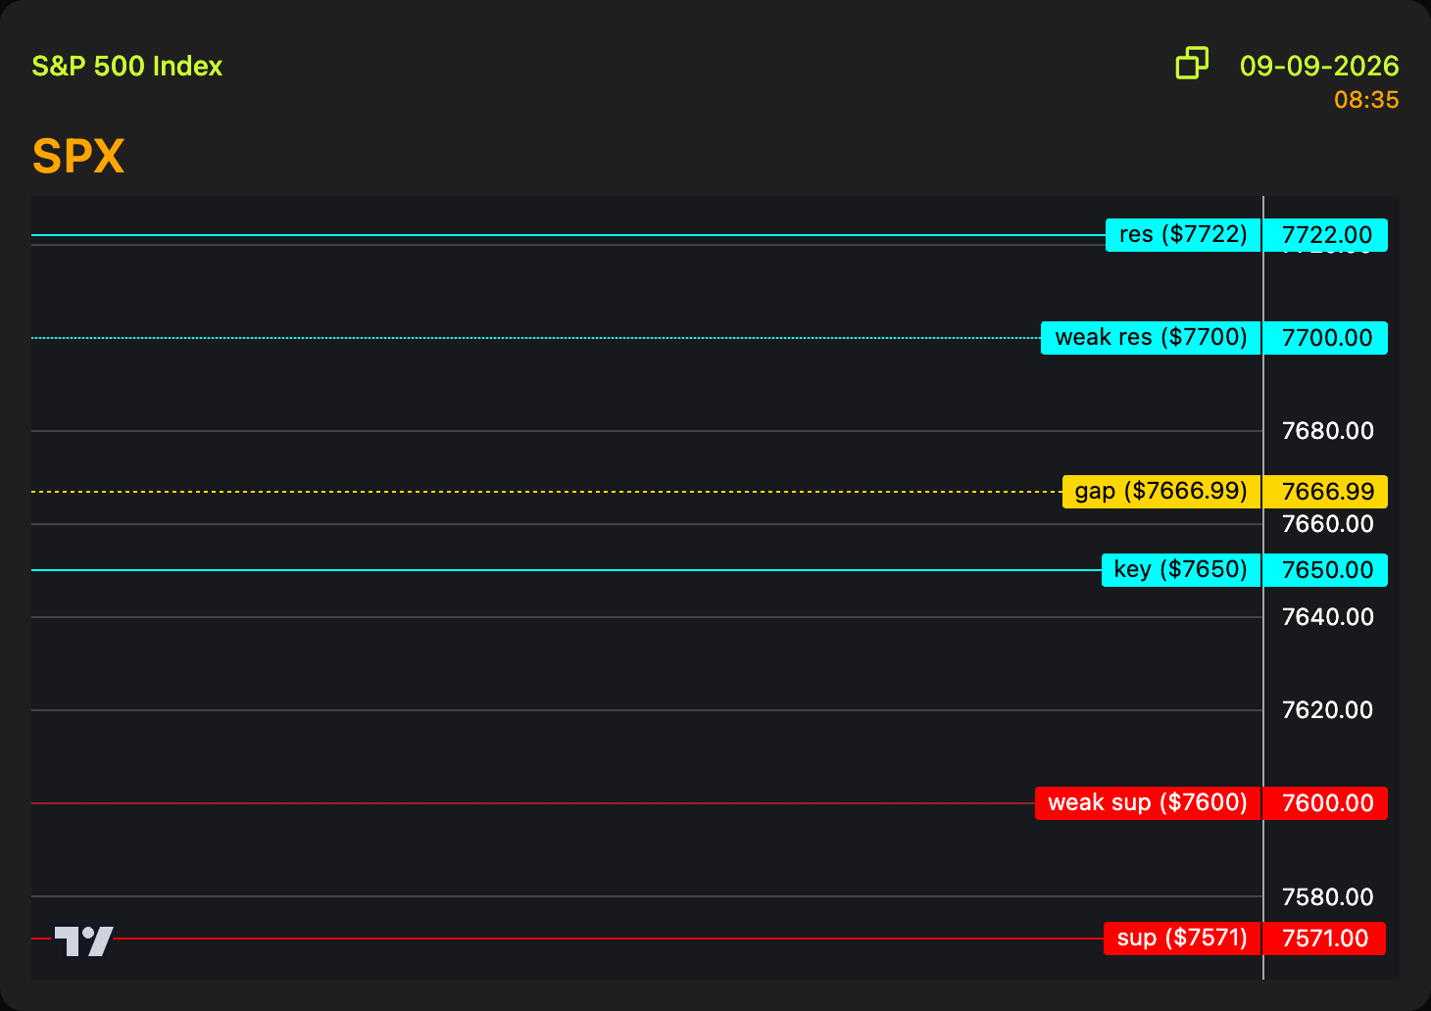Click the 09-09-2026 date text

tap(1319, 66)
